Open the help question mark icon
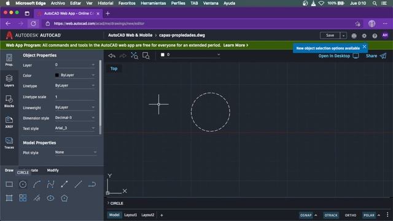This screenshot has width=393, height=221. point(375,36)
